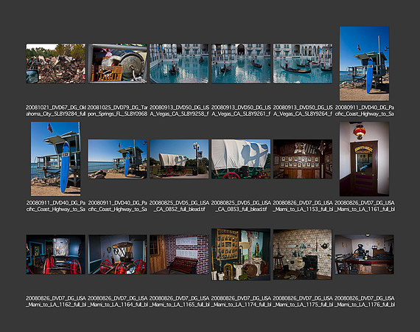Select the 1165 bench by brick wall photo
The image size is (420, 332).
179,255
